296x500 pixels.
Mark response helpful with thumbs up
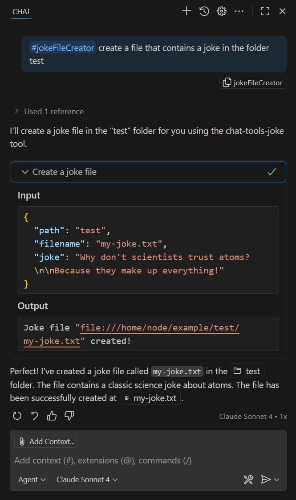point(52,416)
